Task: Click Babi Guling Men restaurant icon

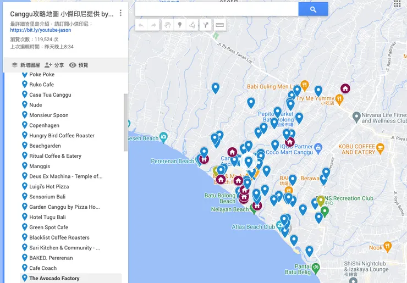Action: 305,85
